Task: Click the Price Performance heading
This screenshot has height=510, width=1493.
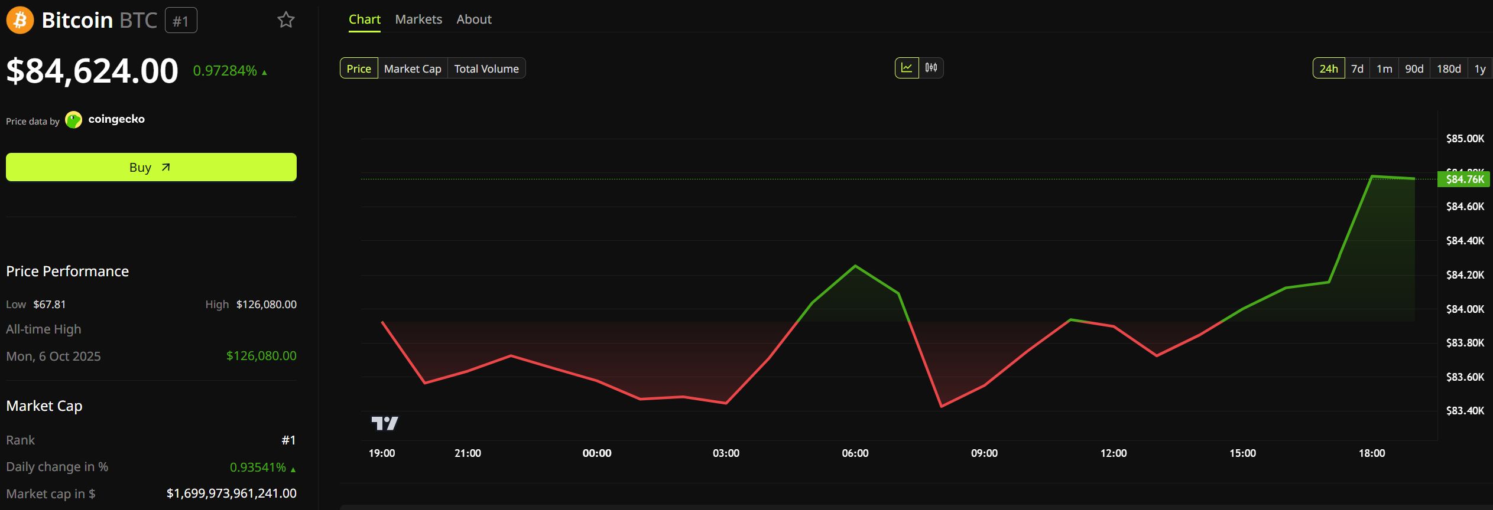Action: tap(67, 272)
